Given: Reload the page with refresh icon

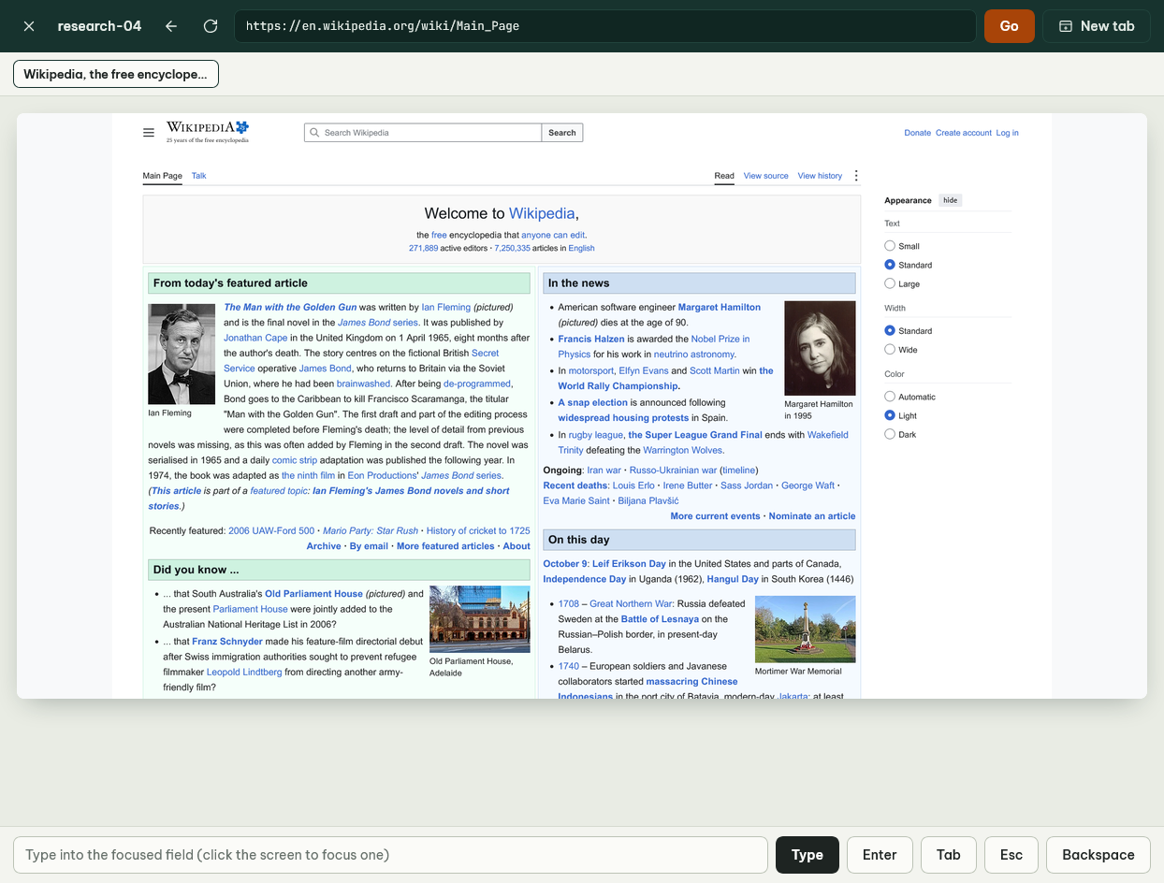Looking at the screenshot, I should tap(211, 26).
